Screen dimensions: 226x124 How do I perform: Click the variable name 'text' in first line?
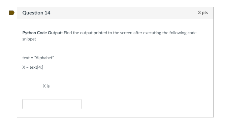point(26,58)
